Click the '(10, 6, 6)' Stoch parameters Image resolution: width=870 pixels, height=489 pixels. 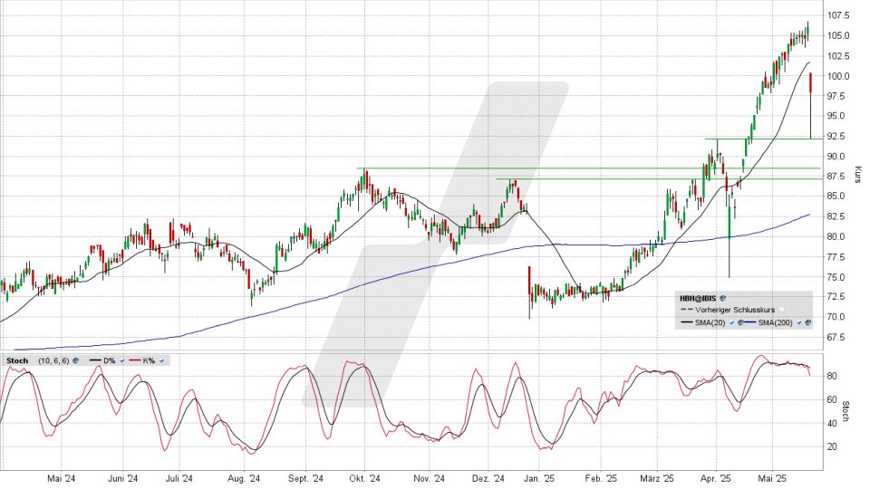pyautogui.click(x=53, y=360)
